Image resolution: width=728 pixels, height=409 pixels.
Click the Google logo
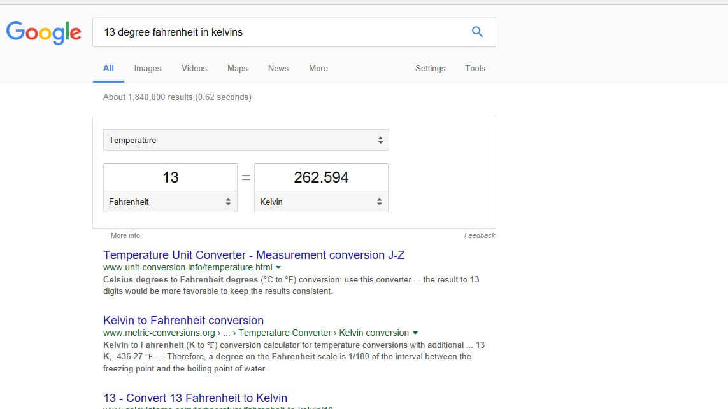point(43,32)
